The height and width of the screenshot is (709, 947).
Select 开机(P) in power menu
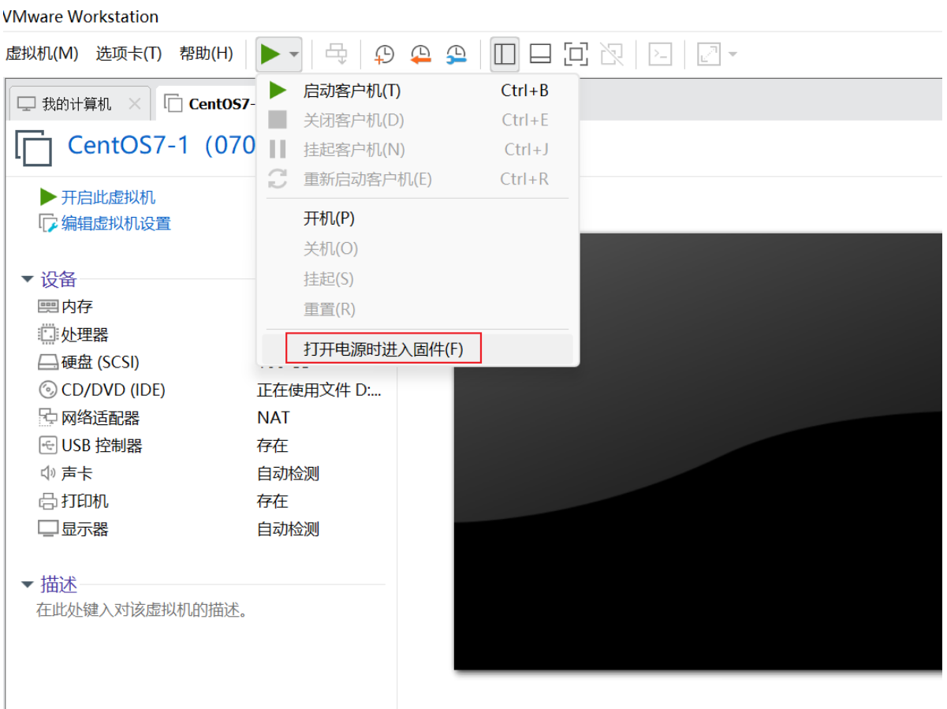(418, 218)
